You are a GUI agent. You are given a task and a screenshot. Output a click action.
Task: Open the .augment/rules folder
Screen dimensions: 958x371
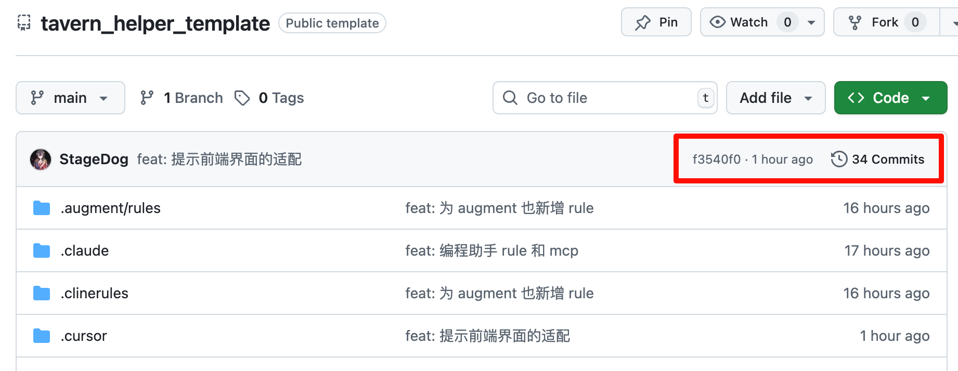point(110,208)
